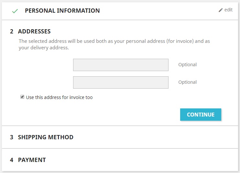
Task: Uncheck Use this address for invoice too
Action: tap(22, 97)
